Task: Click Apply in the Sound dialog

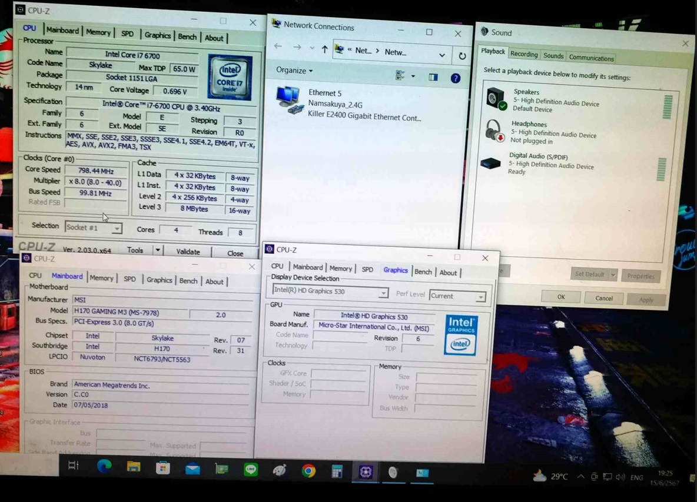Action: pyautogui.click(x=646, y=300)
